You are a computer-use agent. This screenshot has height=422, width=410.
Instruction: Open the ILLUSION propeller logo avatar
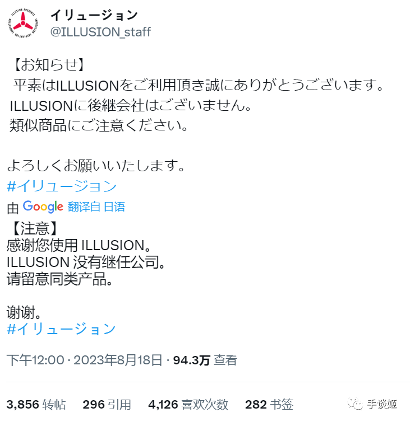tap(23, 23)
